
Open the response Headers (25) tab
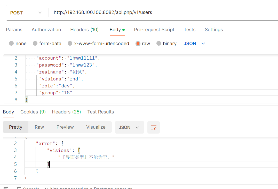(x=66, y=112)
